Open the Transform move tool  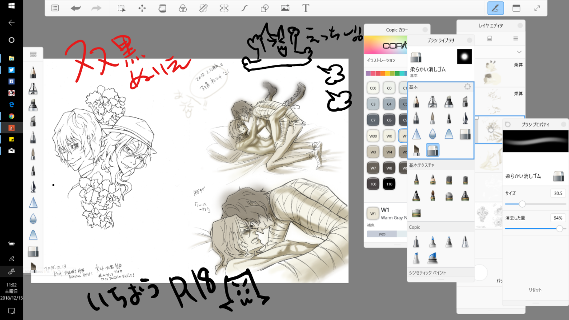(142, 8)
